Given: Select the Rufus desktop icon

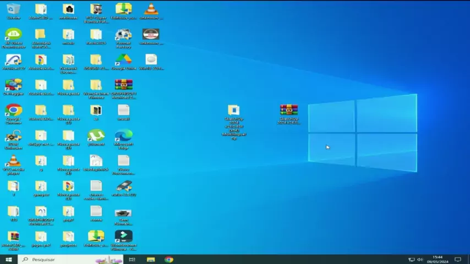Looking at the screenshot, I should (x=123, y=186).
